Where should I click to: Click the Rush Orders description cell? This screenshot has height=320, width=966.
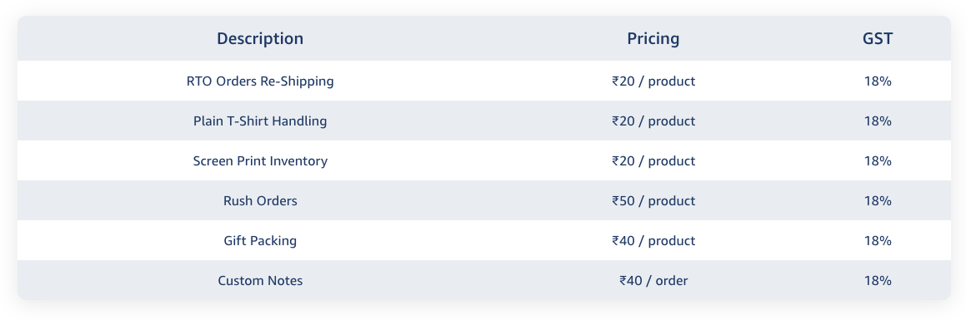pos(260,201)
